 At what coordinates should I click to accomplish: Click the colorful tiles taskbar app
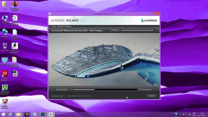click(27, 114)
